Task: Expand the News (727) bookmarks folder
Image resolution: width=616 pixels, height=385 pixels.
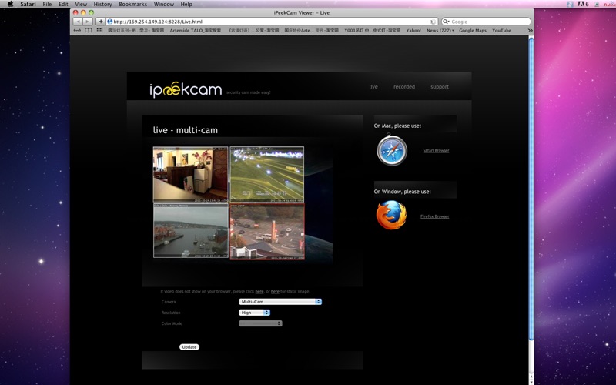Action: point(440,31)
